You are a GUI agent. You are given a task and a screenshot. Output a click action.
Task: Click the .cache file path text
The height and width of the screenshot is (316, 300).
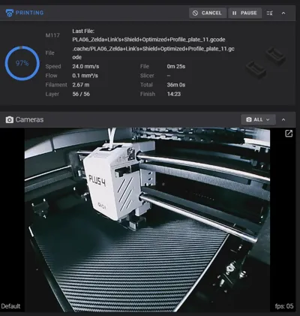click(x=153, y=53)
